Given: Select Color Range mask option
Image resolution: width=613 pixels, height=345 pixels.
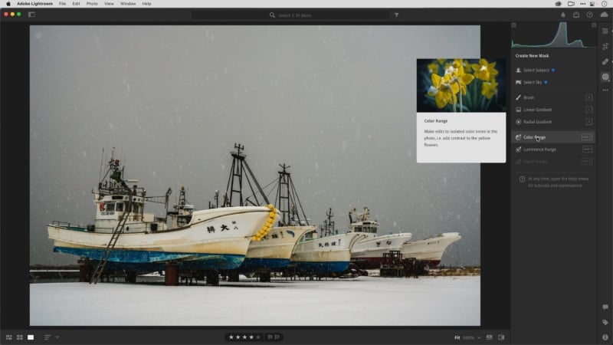Looking at the screenshot, I should pos(553,137).
